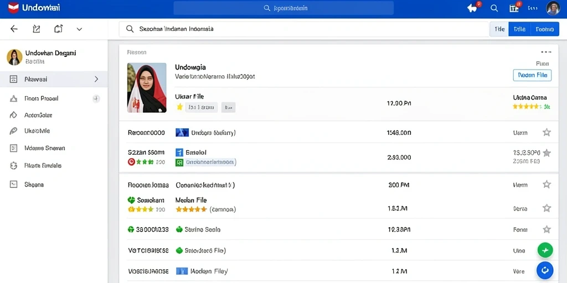Open user avatar in top right corner
Image resolution: width=567 pixels, height=283 pixels.
553,8
